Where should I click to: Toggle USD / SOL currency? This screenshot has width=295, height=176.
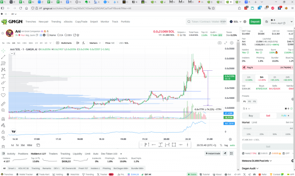click(x=124, y=43)
